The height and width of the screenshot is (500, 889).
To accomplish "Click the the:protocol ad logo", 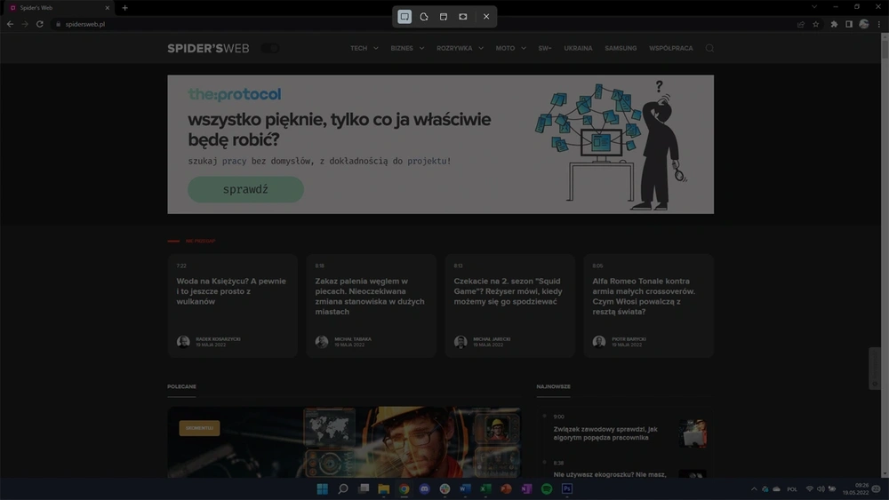I will (x=234, y=94).
